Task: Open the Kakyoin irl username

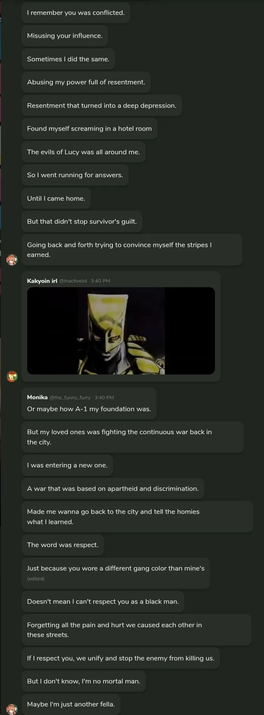Action: (x=42, y=281)
